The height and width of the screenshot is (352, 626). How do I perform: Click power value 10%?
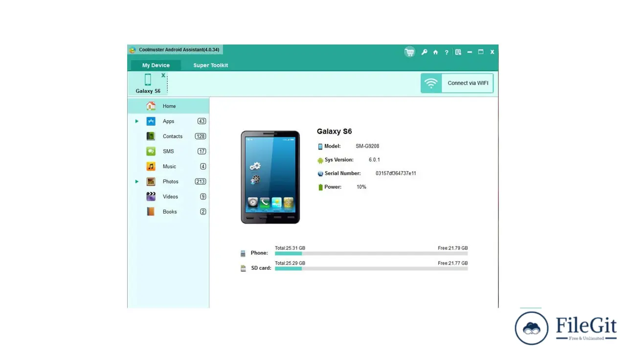click(x=361, y=187)
